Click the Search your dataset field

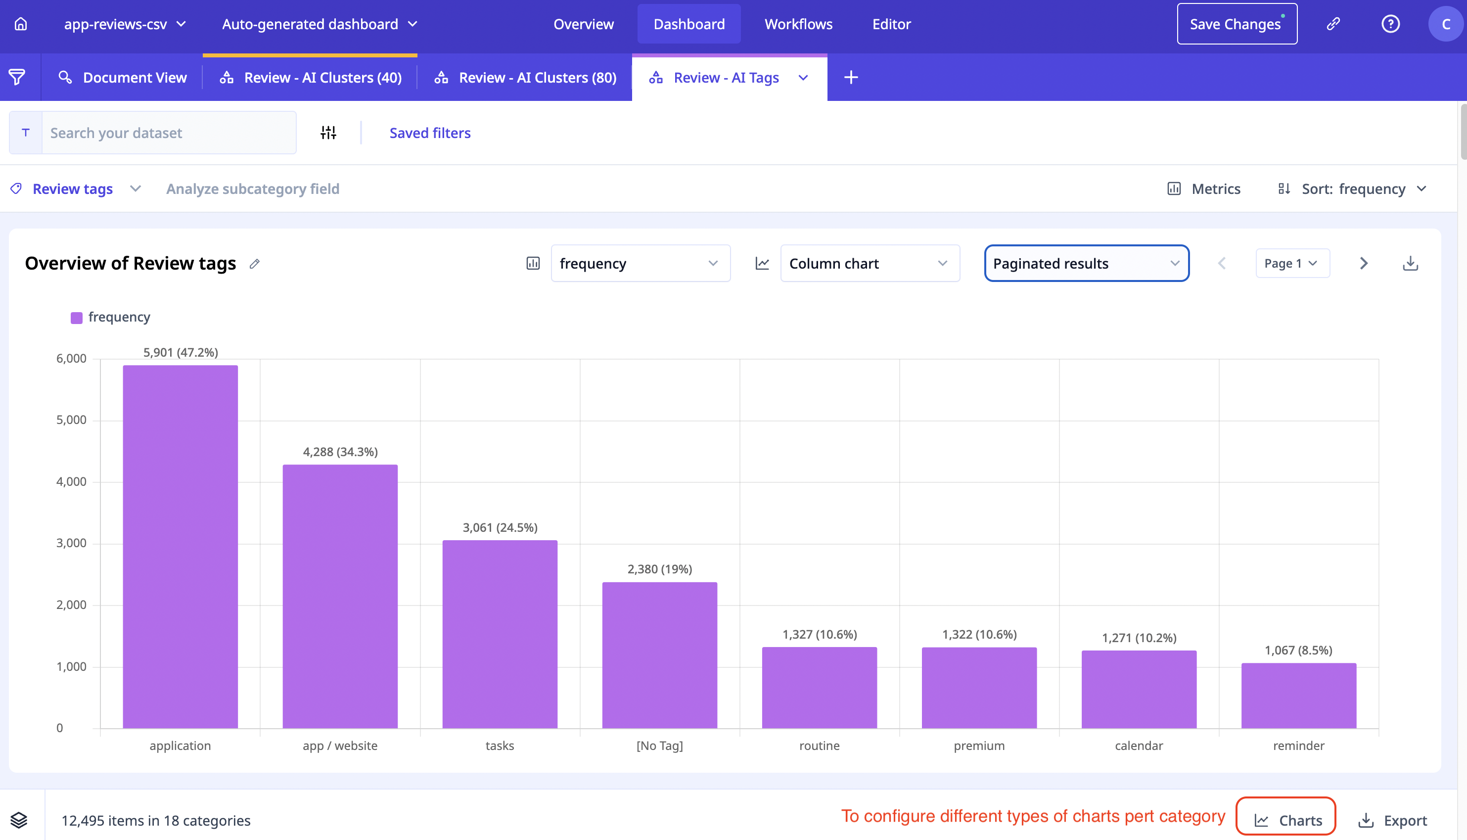[x=167, y=133]
